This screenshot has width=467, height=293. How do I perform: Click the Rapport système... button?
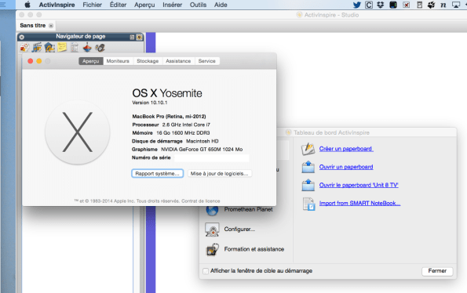(x=157, y=174)
